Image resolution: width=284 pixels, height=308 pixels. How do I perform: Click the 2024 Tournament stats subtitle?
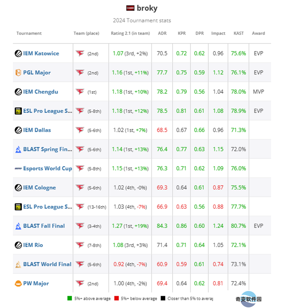pos(142,21)
